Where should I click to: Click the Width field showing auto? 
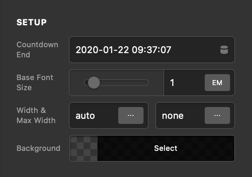tap(94, 115)
